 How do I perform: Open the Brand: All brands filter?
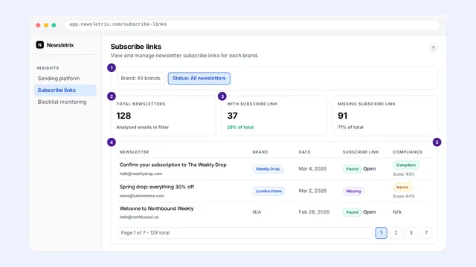tap(141, 79)
